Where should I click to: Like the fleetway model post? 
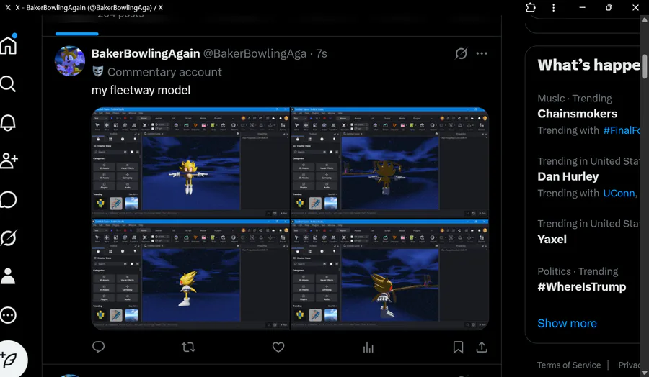pyautogui.click(x=278, y=348)
